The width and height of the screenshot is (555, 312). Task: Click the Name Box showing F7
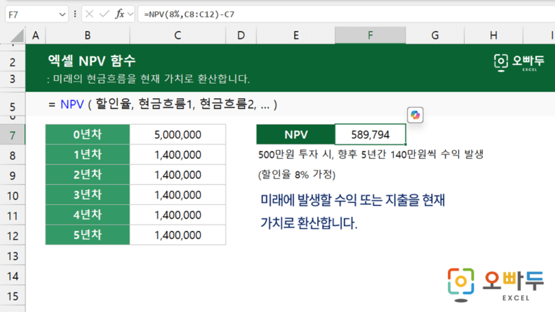[36, 14]
